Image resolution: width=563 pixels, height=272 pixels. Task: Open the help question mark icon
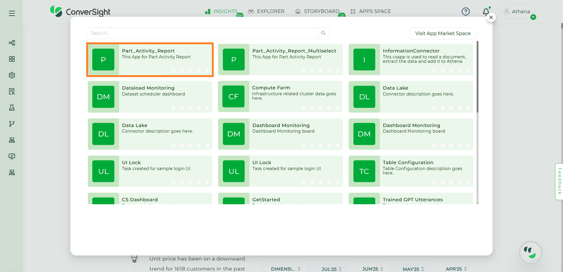point(466,11)
